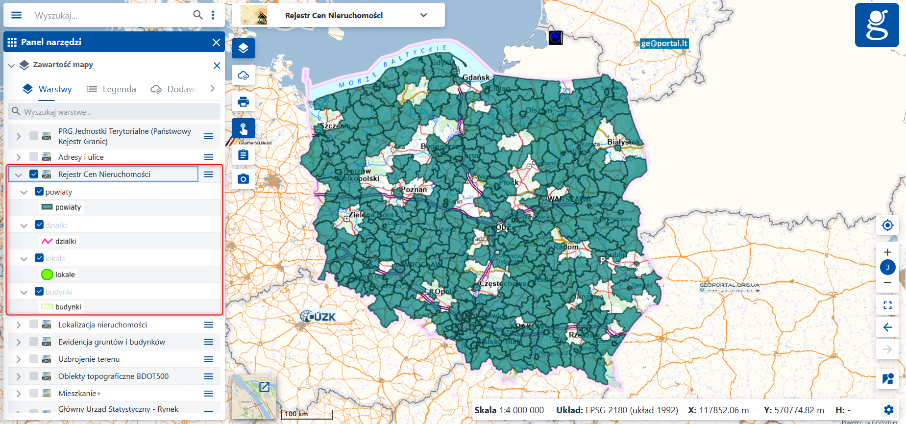906x424 pixels.
Task: Open the Rejestr Cen Nieruchomości composition dropdown
Action: 423,15
